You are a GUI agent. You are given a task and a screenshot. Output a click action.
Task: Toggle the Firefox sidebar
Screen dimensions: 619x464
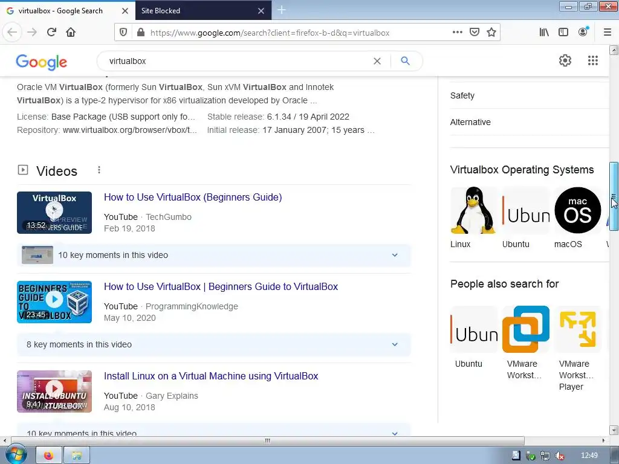click(563, 32)
